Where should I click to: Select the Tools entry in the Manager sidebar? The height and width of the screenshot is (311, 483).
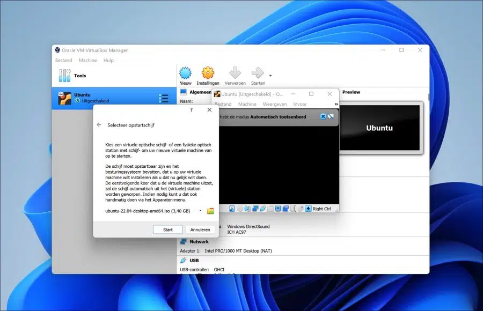tap(114, 76)
